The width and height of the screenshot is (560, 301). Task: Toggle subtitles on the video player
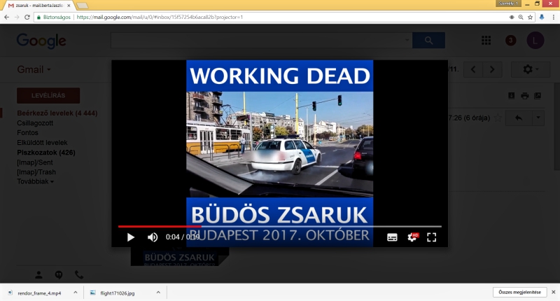click(392, 237)
